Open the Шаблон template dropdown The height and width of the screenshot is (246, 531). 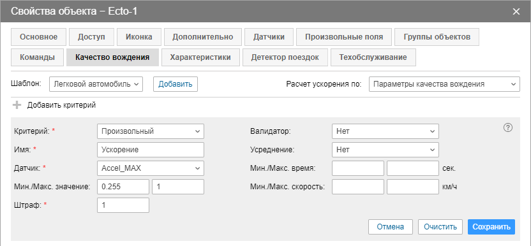pyautogui.click(x=96, y=84)
